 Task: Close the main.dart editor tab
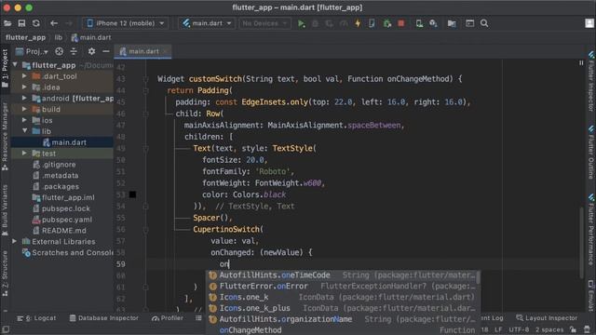pyautogui.click(x=166, y=51)
